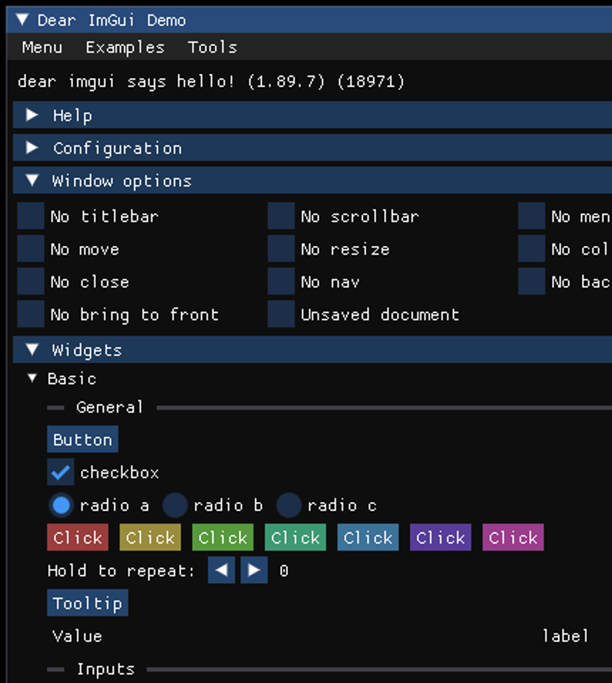The height and width of the screenshot is (683, 612).
Task: Click the red Click button
Action: tap(78, 537)
